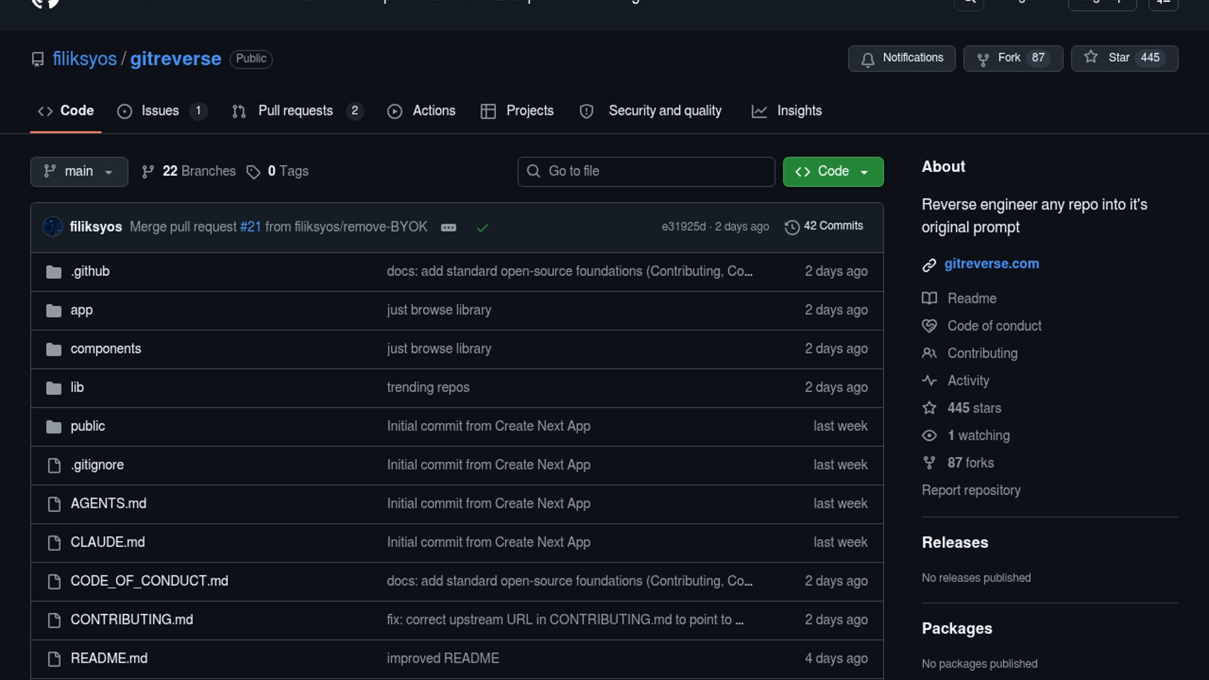Click the Notifications bell button
The width and height of the screenshot is (1209, 680).
(901, 58)
